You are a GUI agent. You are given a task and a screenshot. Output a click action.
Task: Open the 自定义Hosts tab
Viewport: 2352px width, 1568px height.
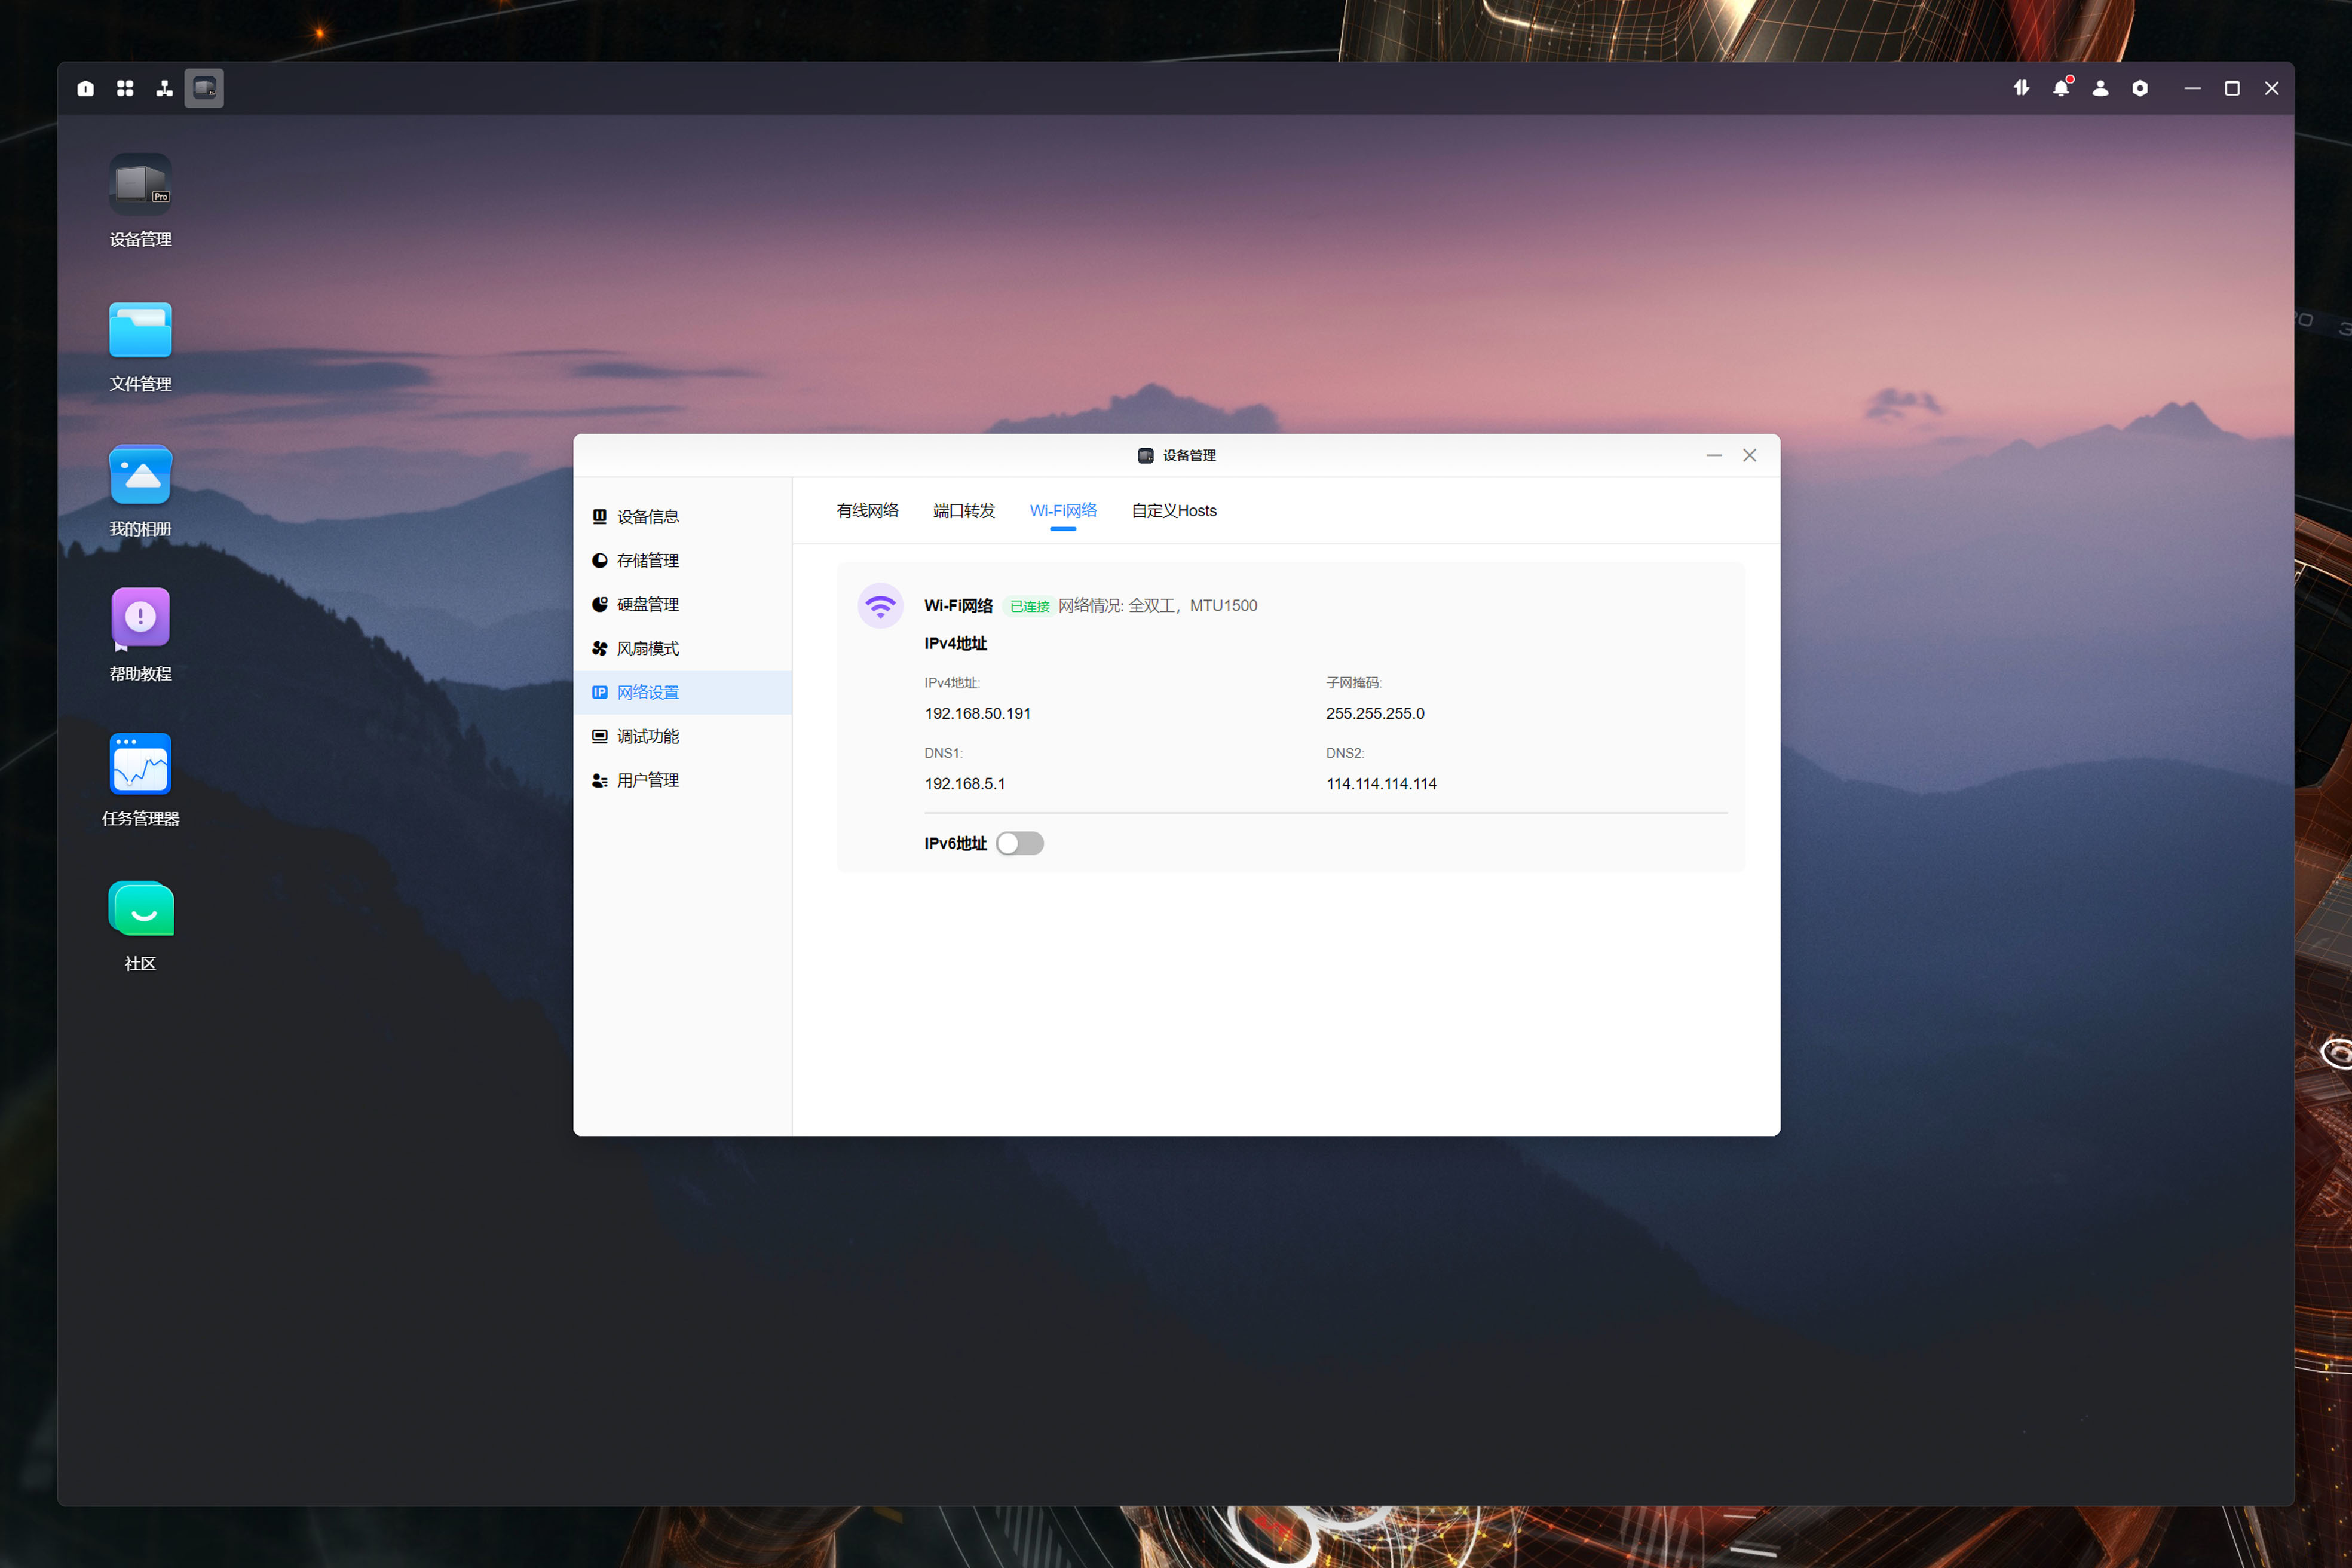pos(1173,511)
